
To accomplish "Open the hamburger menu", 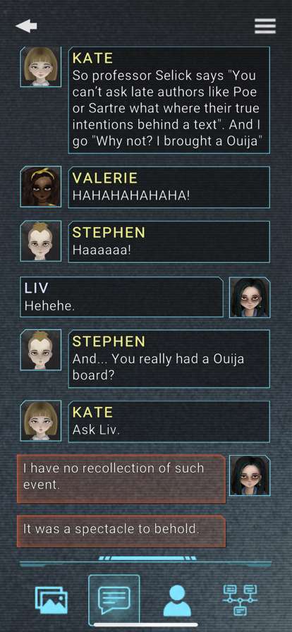I will (x=265, y=26).
